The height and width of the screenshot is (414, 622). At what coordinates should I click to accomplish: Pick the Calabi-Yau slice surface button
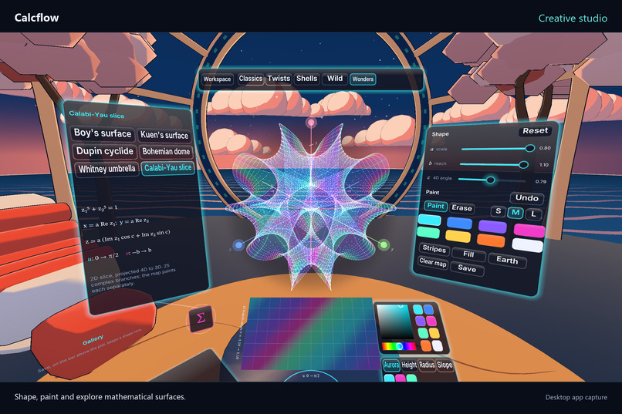pyautogui.click(x=167, y=167)
